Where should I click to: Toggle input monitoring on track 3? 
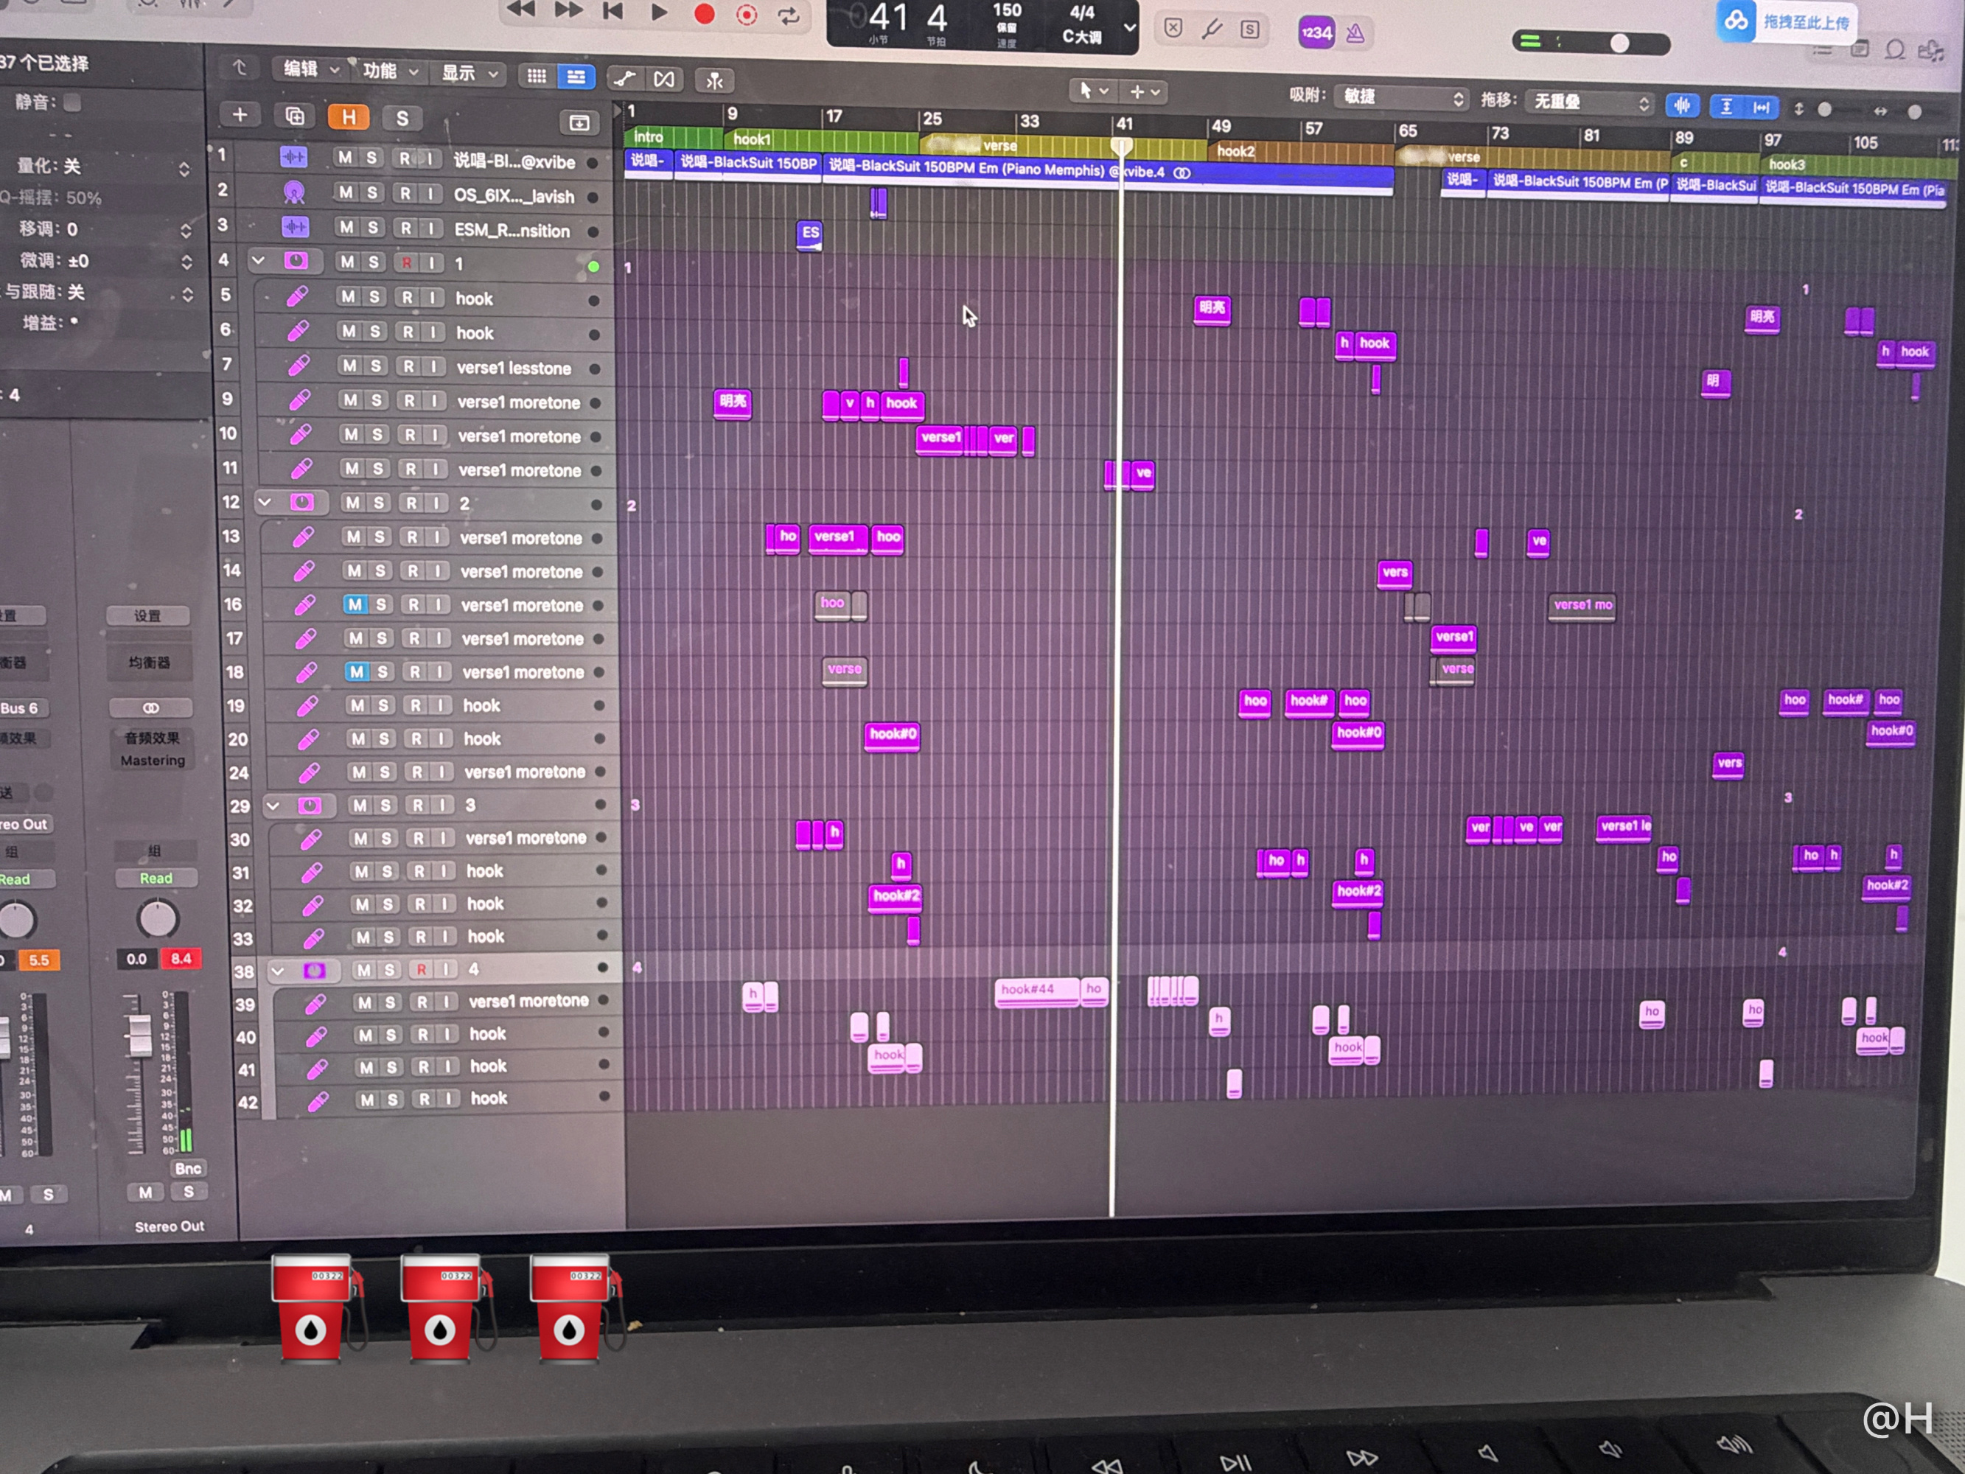pos(431,228)
